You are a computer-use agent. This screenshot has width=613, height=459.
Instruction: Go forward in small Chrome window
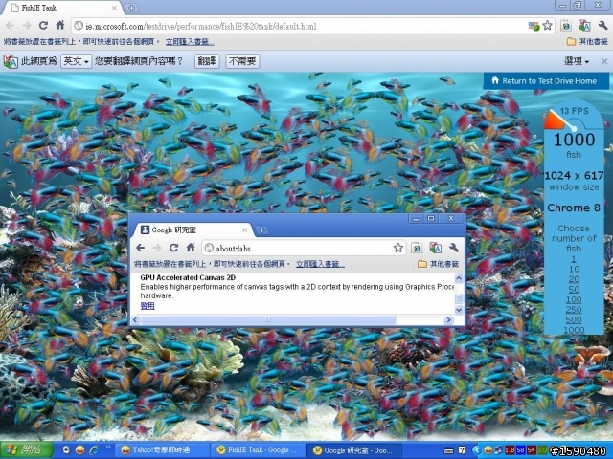pos(157,248)
